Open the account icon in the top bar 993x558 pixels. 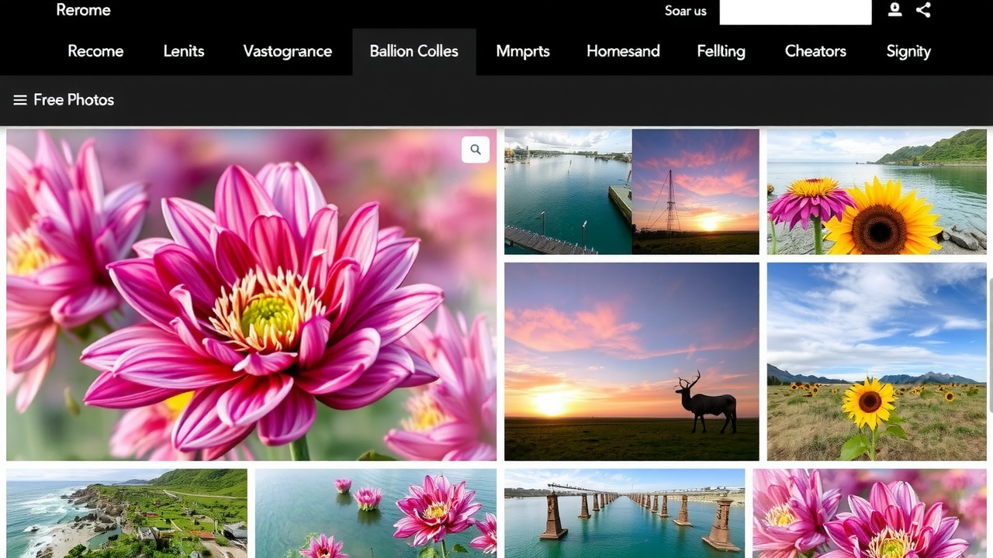pos(894,11)
